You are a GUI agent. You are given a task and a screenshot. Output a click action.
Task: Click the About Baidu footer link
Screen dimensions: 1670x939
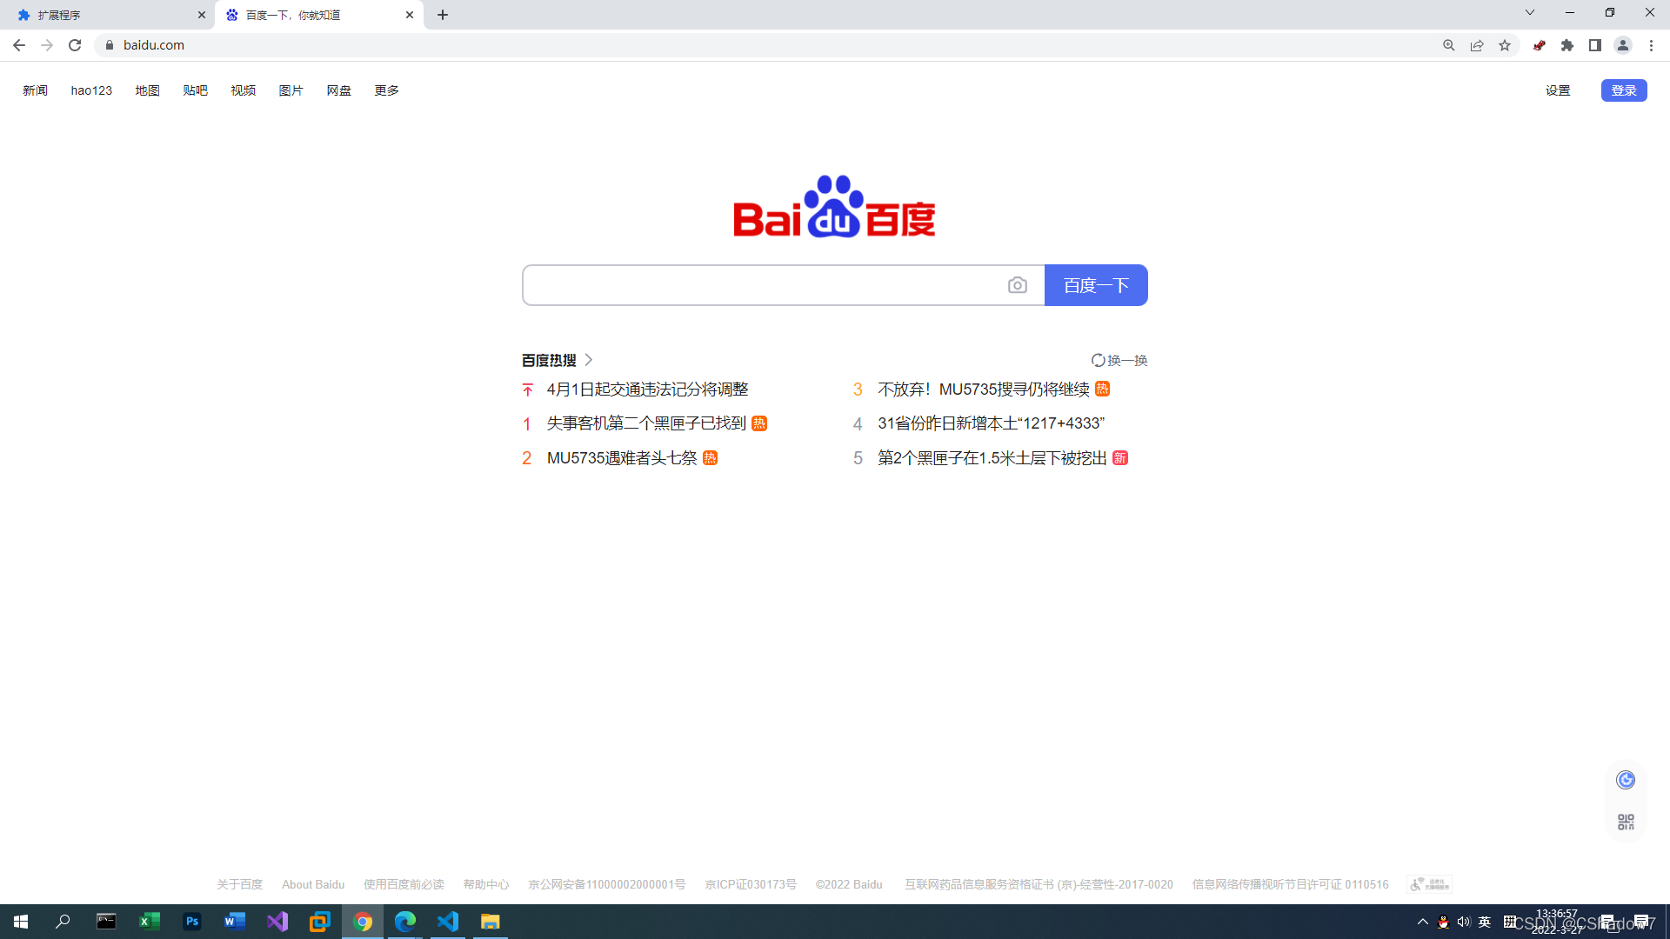(x=313, y=884)
